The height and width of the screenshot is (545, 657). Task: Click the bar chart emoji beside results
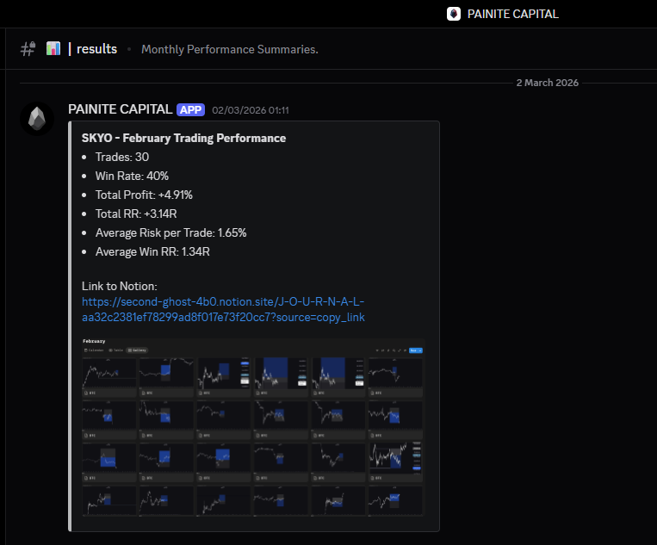pyautogui.click(x=53, y=48)
